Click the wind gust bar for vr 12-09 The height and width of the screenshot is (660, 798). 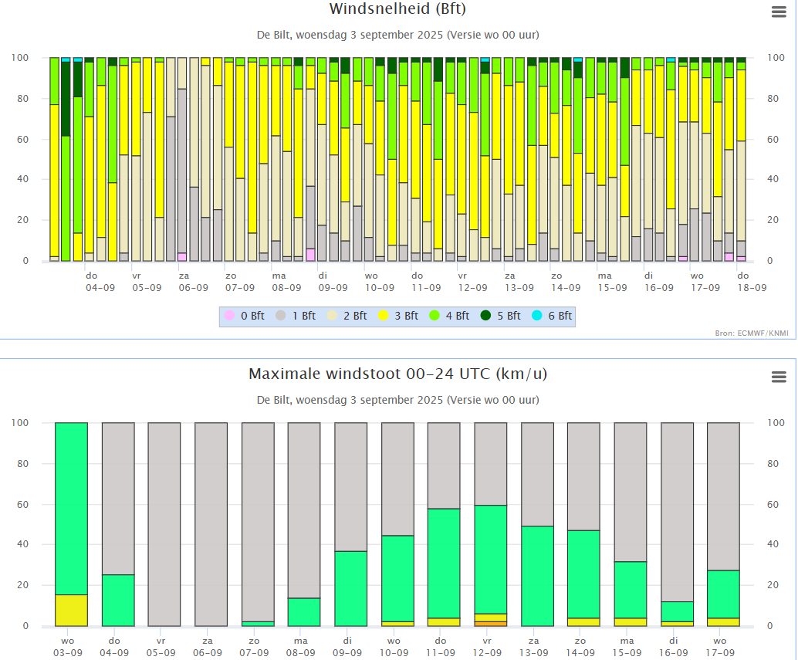pos(491,524)
